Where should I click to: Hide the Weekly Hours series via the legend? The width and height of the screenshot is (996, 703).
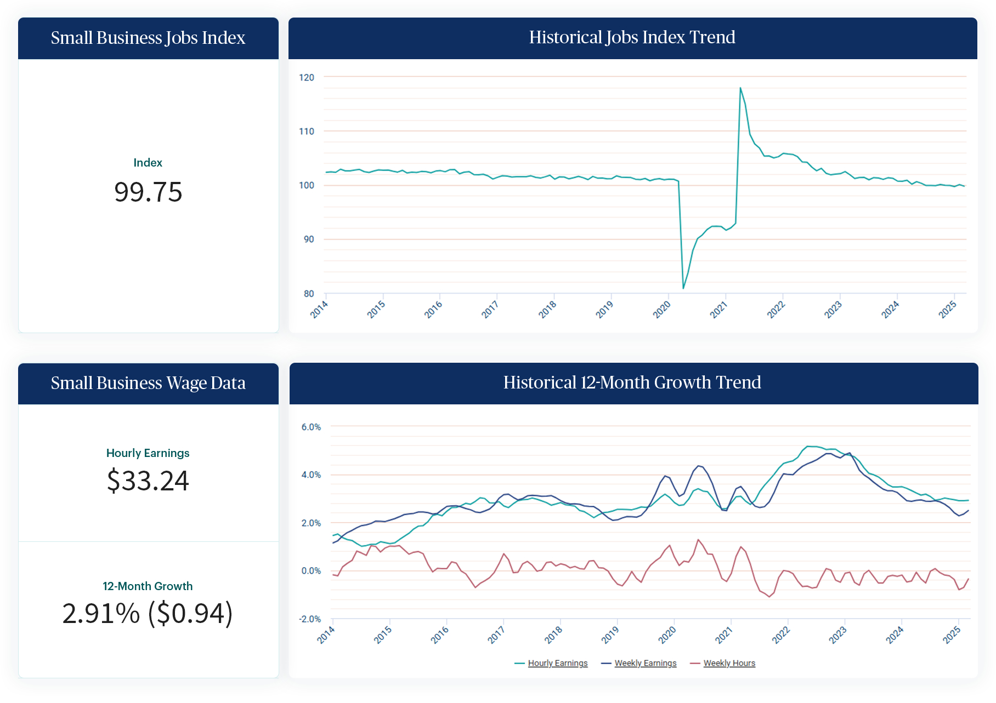coord(729,663)
